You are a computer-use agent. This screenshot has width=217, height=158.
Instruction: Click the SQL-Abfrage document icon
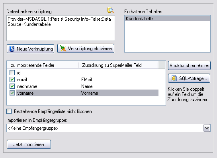tap(174, 78)
